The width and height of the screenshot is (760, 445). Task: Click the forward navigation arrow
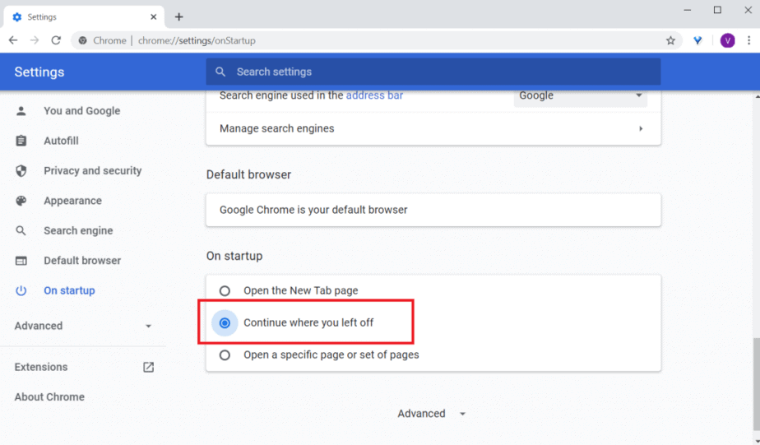click(35, 40)
